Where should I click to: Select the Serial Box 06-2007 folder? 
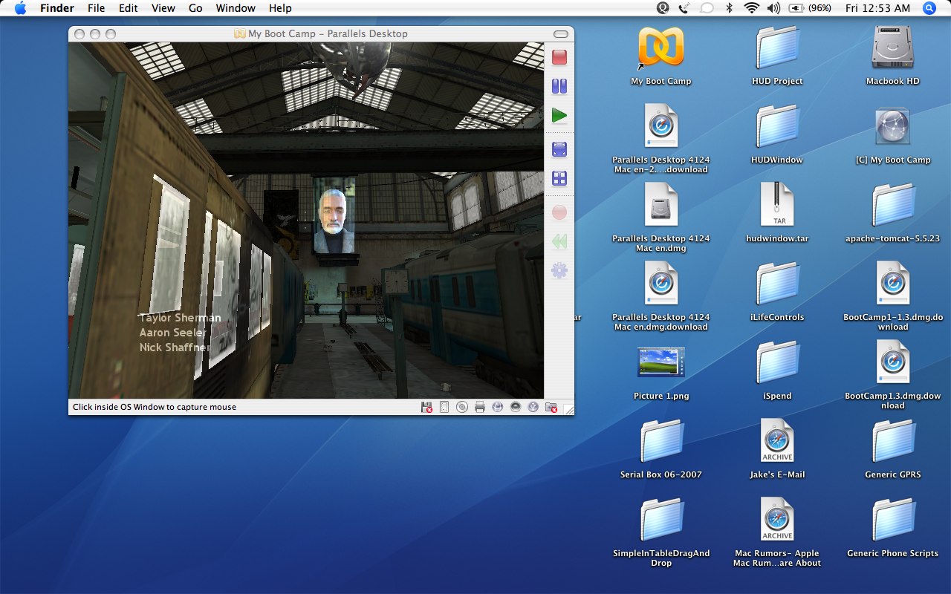pyautogui.click(x=660, y=443)
